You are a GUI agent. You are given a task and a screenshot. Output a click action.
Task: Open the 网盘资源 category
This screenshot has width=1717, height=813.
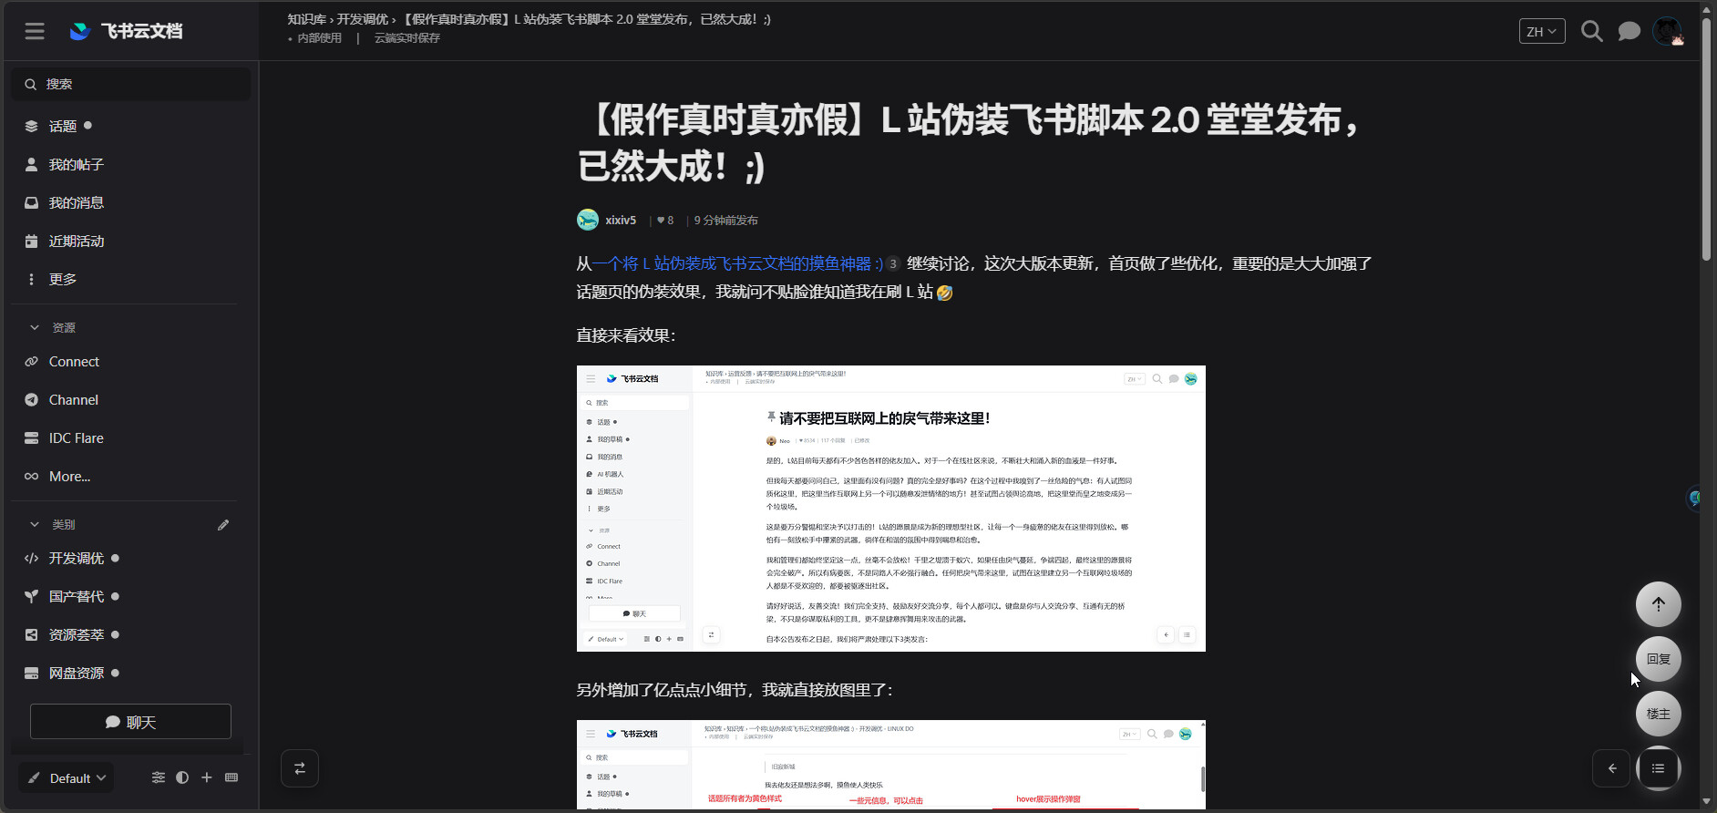coord(77,674)
